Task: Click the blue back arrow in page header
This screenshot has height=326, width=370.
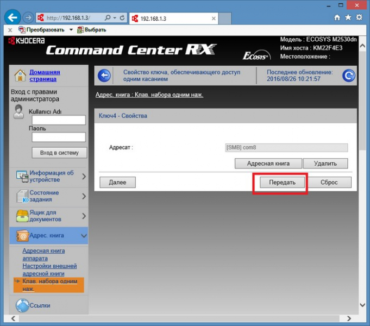Action: click(x=103, y=76)
